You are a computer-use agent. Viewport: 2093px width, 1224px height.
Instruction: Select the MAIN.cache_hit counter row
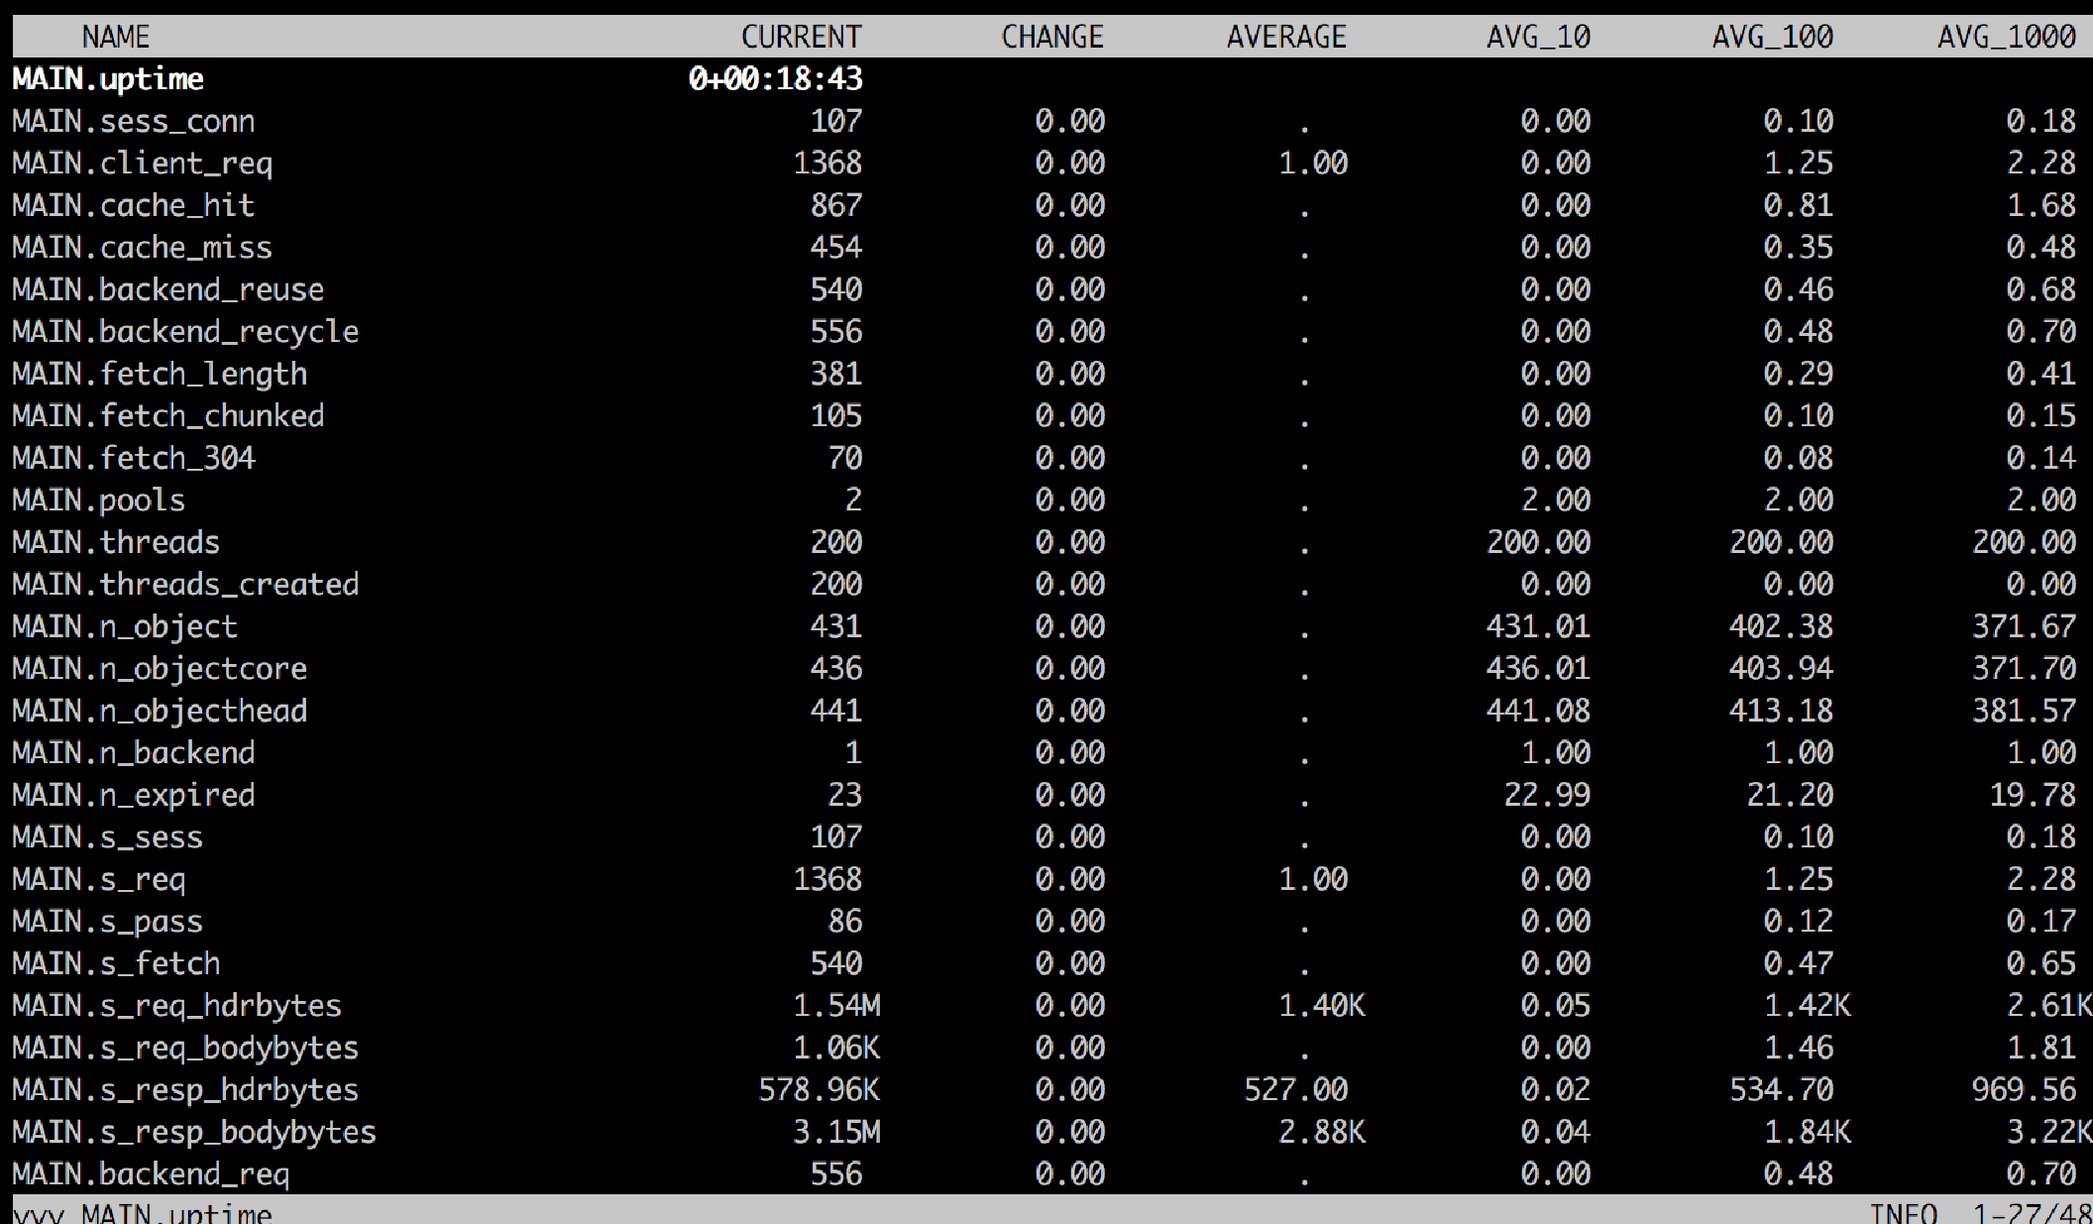1046,205
